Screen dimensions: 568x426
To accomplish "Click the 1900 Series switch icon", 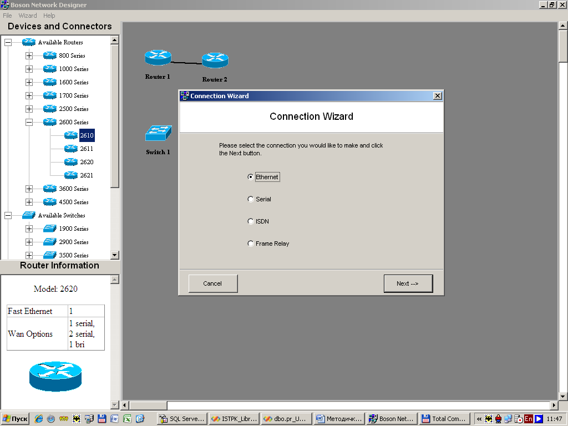I will click(x=49, y=229).
